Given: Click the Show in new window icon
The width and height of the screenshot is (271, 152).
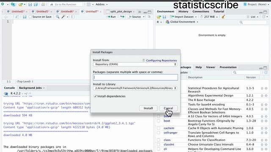Looking at the screenshot, I should coord(17,17).
